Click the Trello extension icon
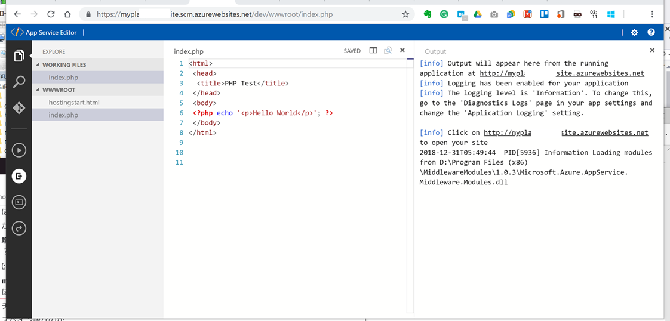The height and width of the screenshot is (321, 670). [544, 14]
